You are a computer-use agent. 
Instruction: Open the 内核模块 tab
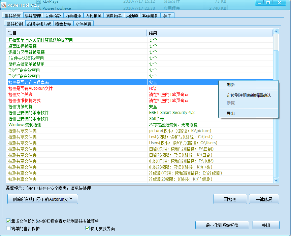point(73,15)
